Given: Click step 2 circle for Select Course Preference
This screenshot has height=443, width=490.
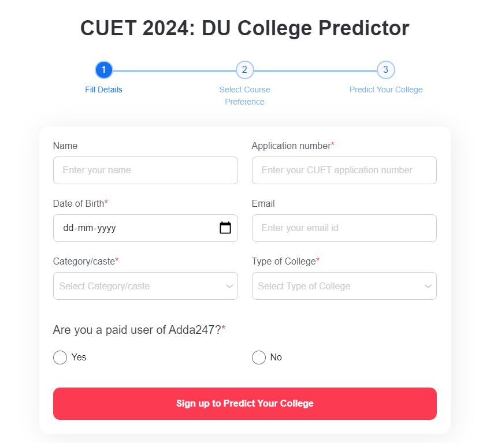Looking at the screenshot, I should (244, 70).
